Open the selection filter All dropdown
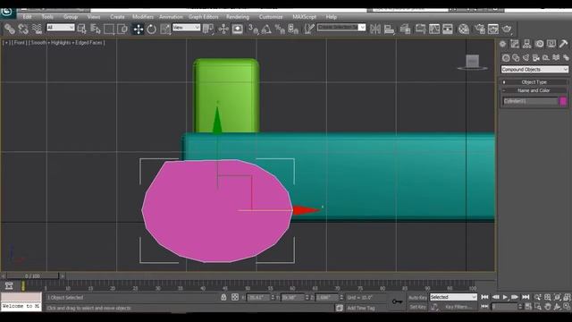 (x=61, y=28)
